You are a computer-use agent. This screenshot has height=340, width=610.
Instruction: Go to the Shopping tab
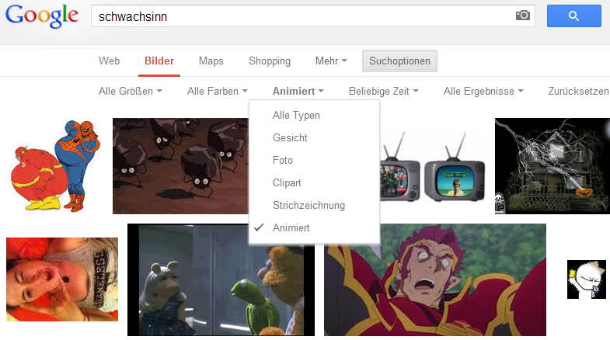point(270,61)
